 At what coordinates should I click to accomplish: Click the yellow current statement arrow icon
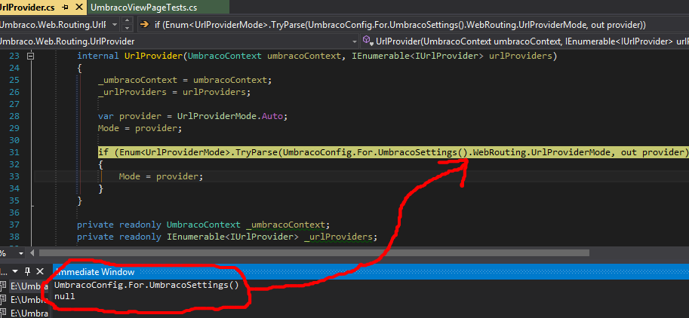coord(144,24)
